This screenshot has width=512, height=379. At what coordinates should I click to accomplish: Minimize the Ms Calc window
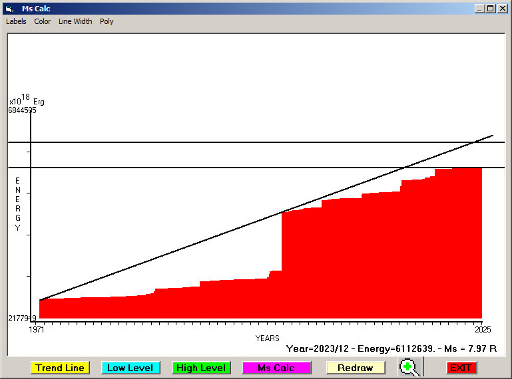click(x=479, y=9)
